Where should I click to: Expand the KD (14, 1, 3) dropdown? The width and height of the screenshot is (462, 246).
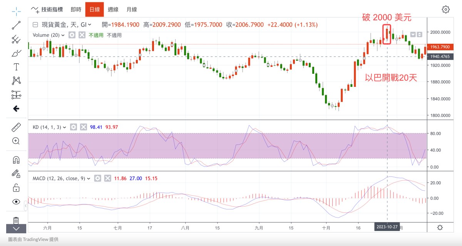(65, 127)
